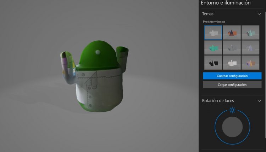Click the Entorno e iluminación panel title
Screen dimensions: 266x152
tap(226, 3)
